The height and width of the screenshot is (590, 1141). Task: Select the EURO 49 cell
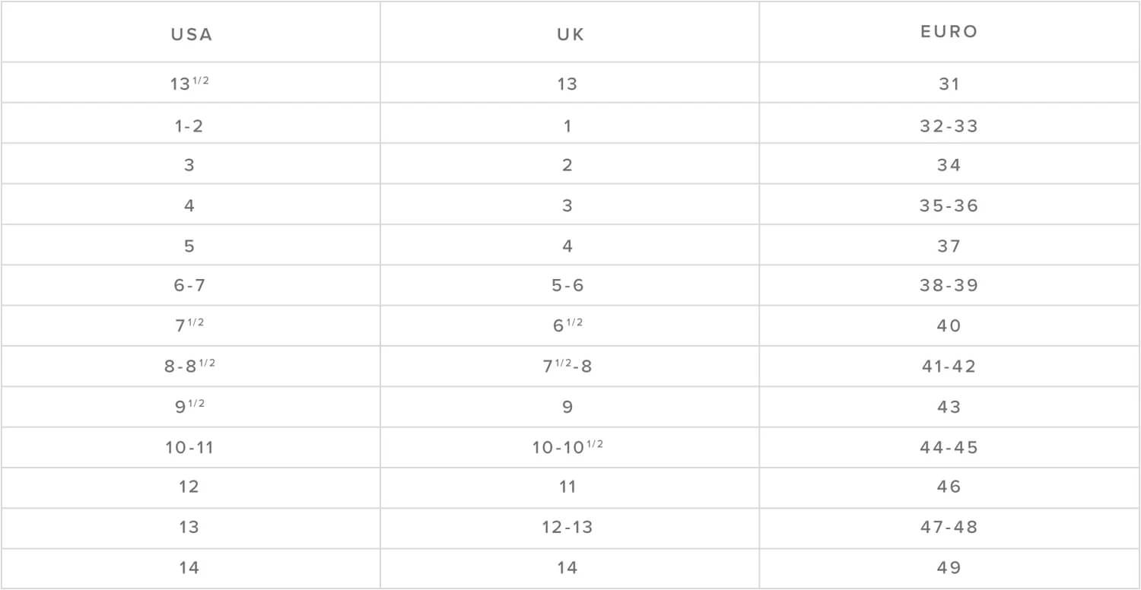coord(949,567)
